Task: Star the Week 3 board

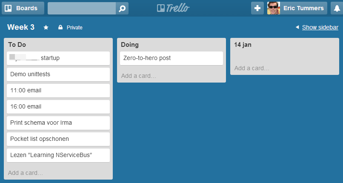Action: (46, 27)
